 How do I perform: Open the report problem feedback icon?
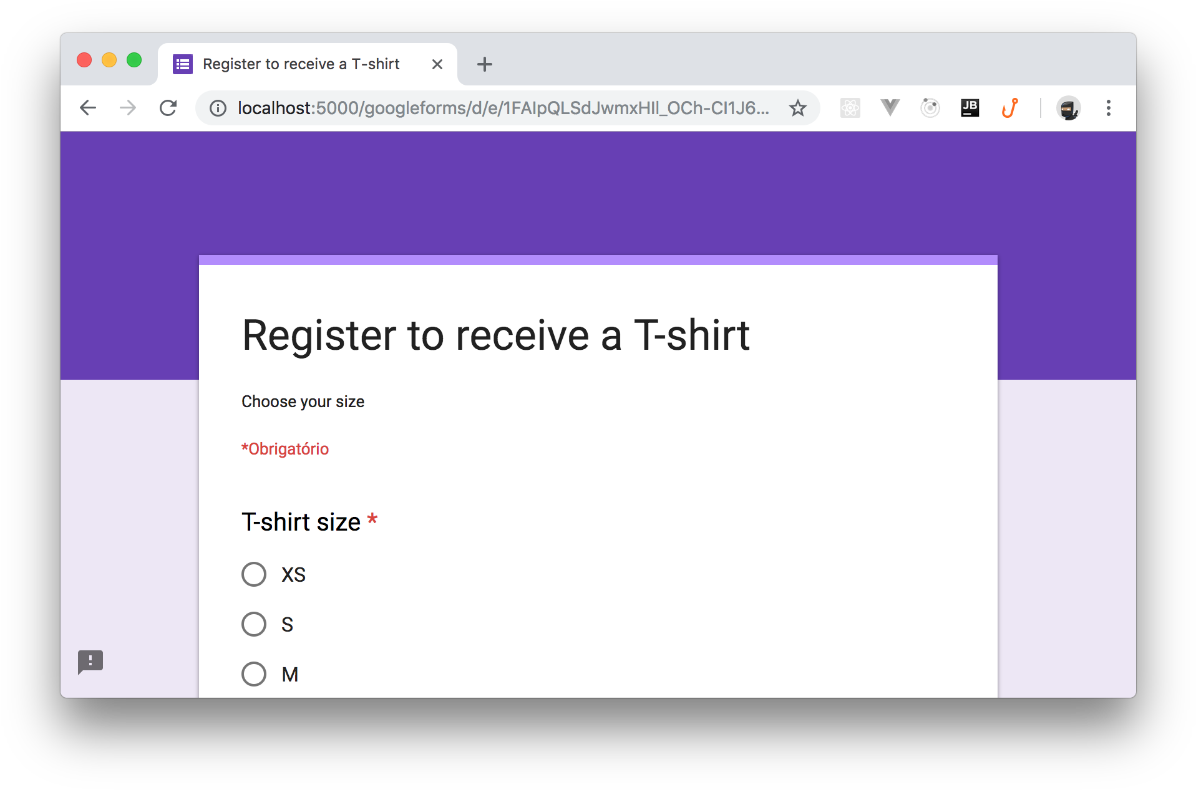coord(90,662)
